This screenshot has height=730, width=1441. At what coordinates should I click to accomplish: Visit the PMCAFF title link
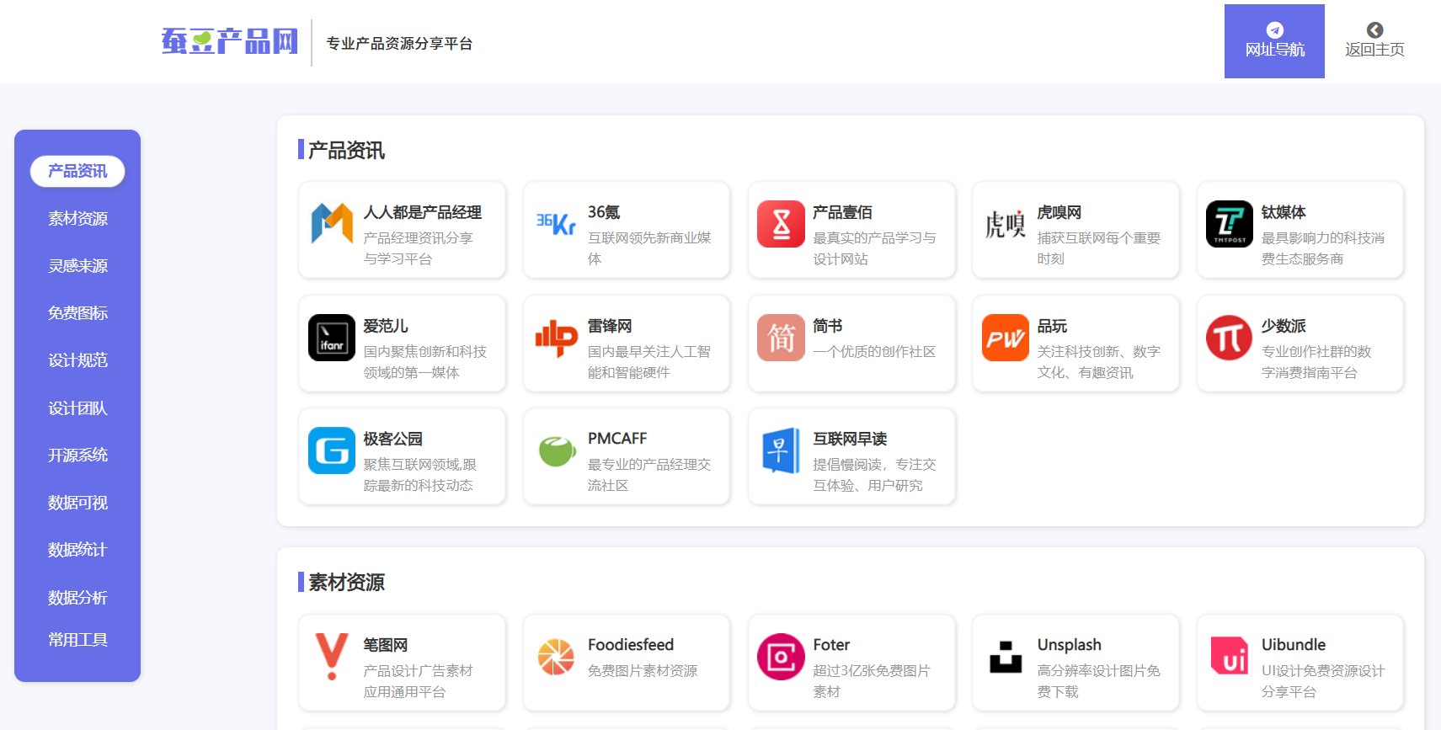click(x=617, y=439)
